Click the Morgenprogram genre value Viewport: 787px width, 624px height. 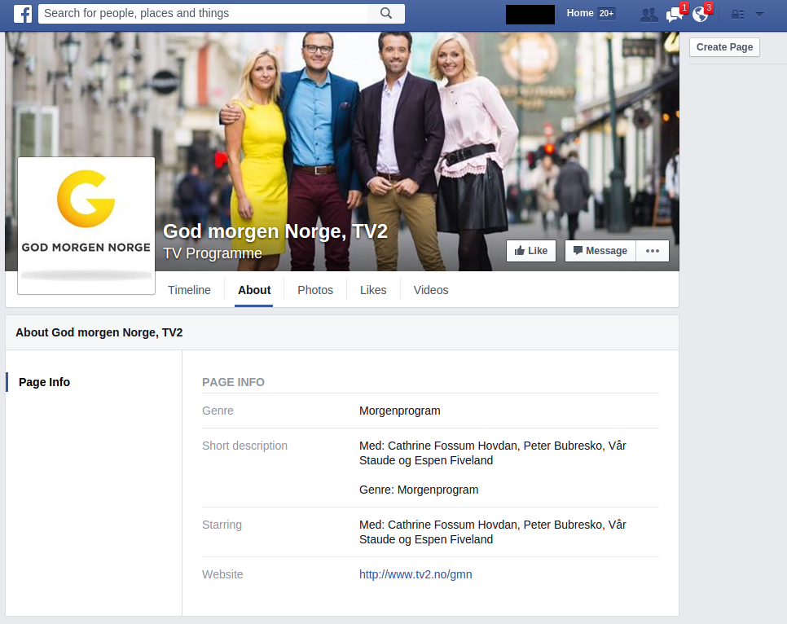[x=399, y=411]
